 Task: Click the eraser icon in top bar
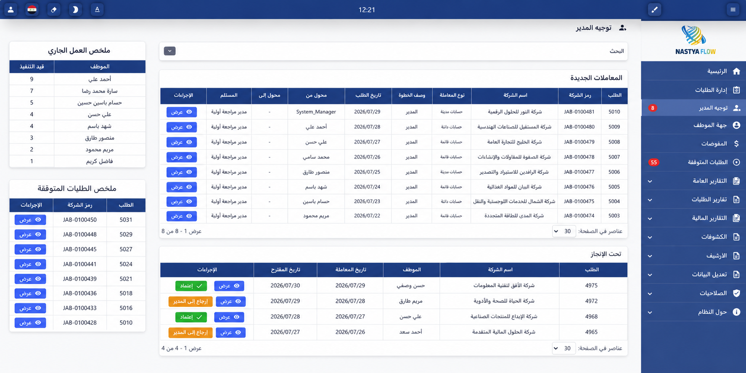tap(53, 9)
